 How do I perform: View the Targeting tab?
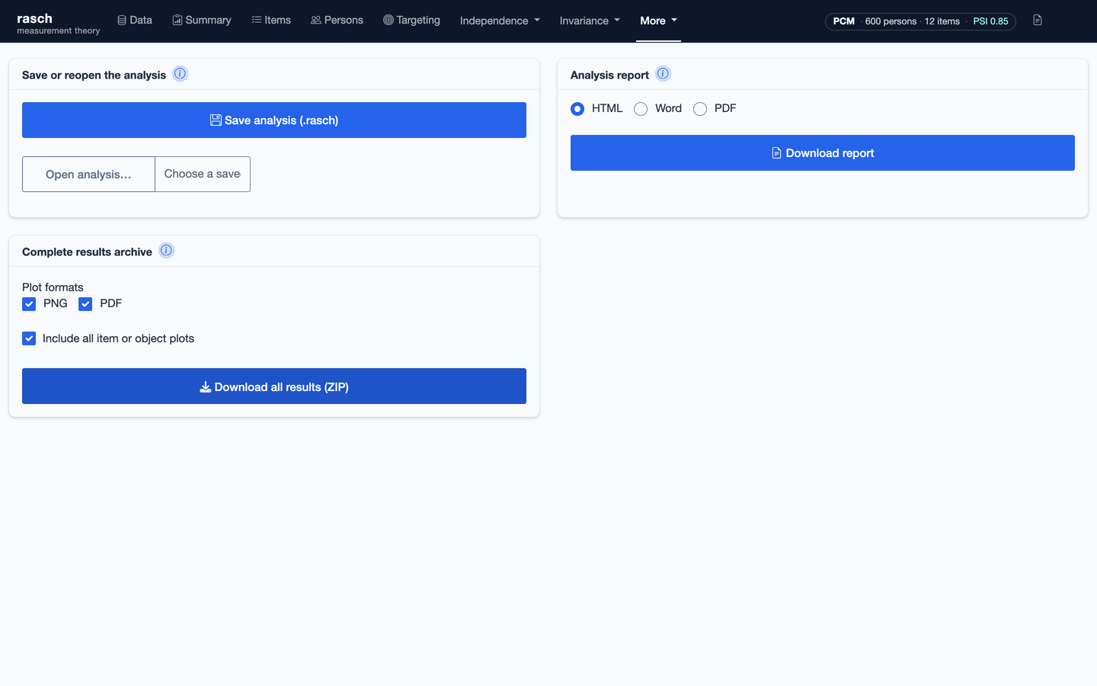click(411, 20)
